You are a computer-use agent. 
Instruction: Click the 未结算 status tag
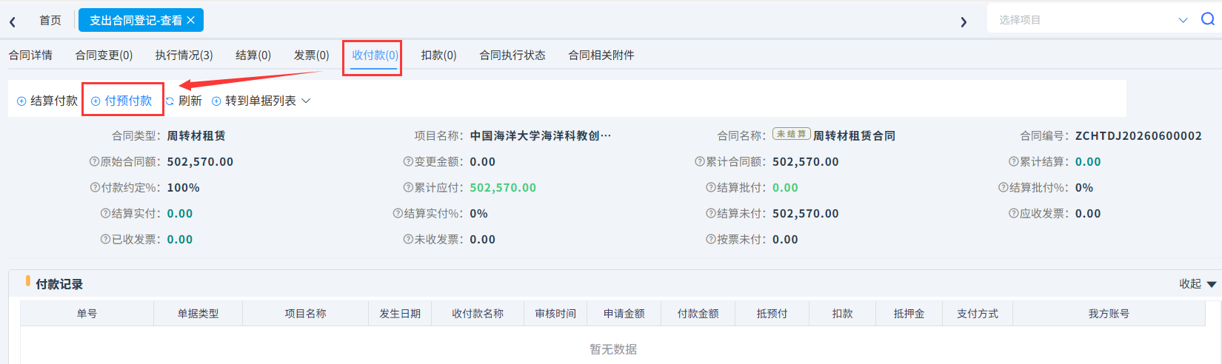(x=791, y=134)
